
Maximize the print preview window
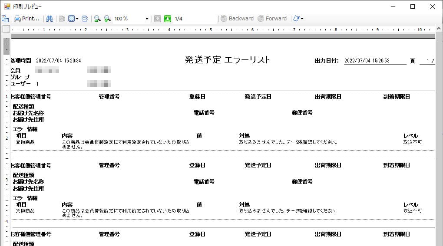click(x=413, y=7)
